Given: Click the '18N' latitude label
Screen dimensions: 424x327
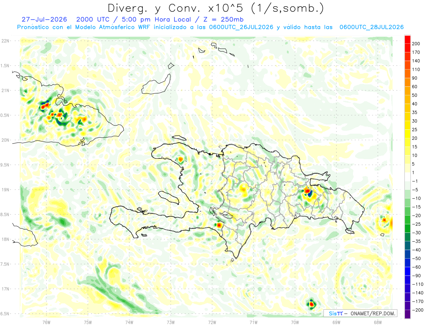Looking at the screenshot, I should pos(5,239).
